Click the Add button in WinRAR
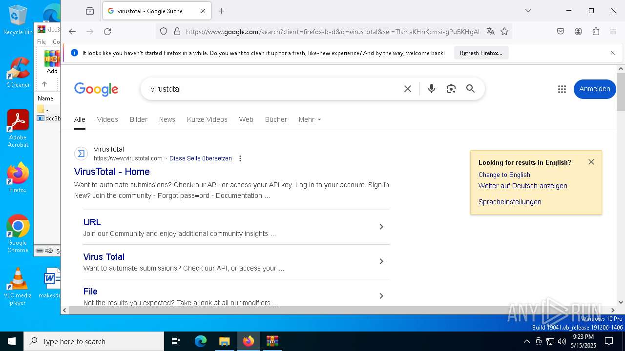Image resolution: width=625 pixels, height=351 pixels. pyautogui.click(x=52, y=62)
